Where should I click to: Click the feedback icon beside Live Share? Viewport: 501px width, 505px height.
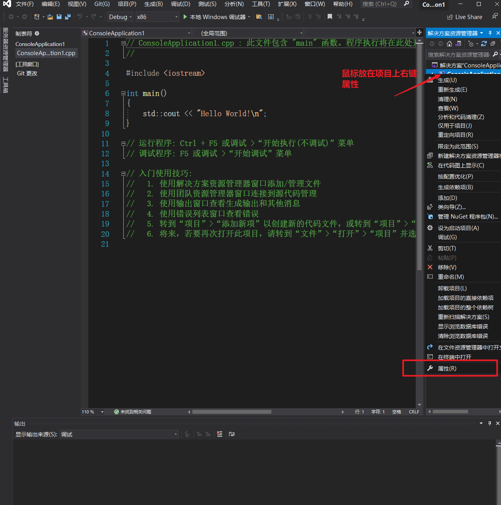[495, 17]
